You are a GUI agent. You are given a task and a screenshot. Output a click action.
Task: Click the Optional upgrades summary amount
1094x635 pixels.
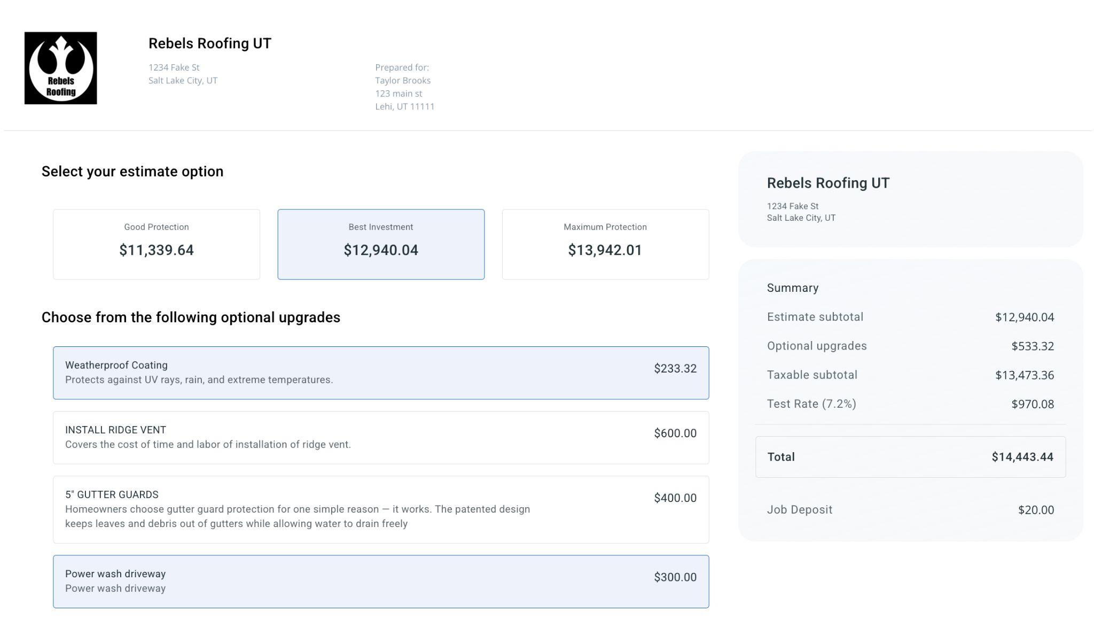[1032, 346]
